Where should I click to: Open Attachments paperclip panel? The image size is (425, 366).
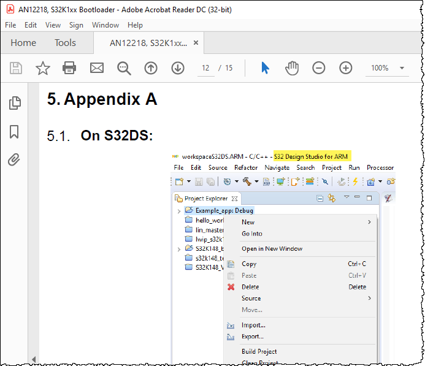[x=14, y=159]
